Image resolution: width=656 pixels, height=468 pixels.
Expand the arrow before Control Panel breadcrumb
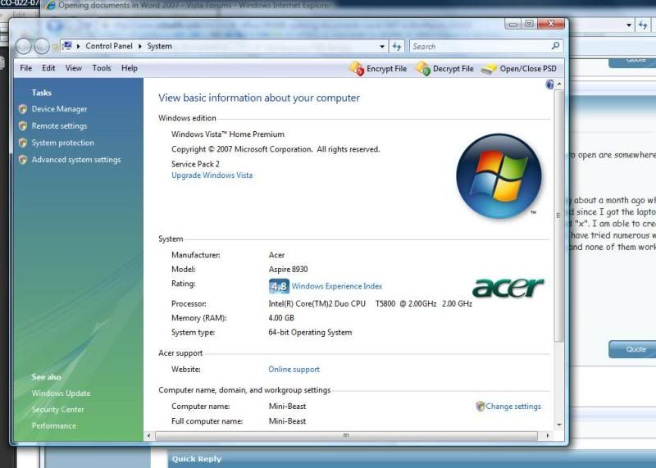[78, 46]
